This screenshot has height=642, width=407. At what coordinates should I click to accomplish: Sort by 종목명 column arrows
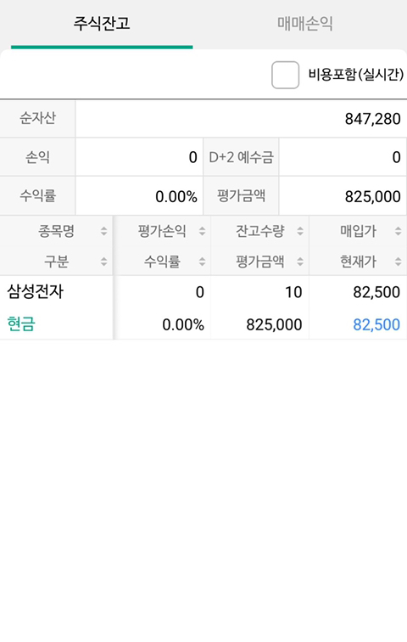coord(103,231)
